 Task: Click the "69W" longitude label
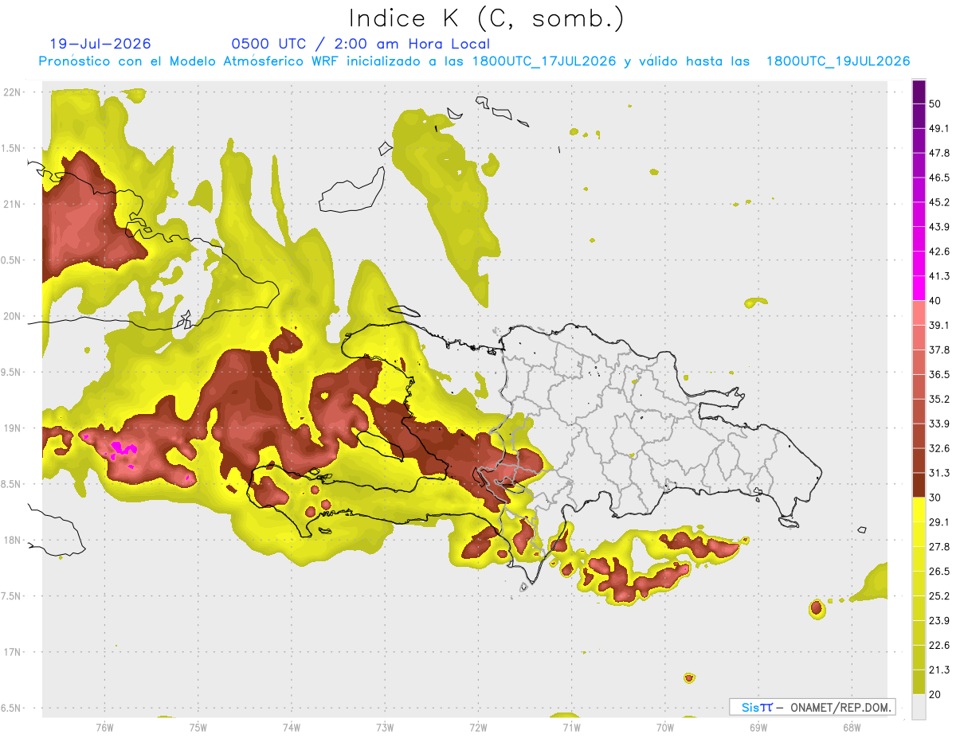(x=758, y=728)
